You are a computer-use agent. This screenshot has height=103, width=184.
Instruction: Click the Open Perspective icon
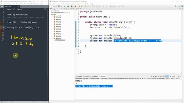point(179,6)
